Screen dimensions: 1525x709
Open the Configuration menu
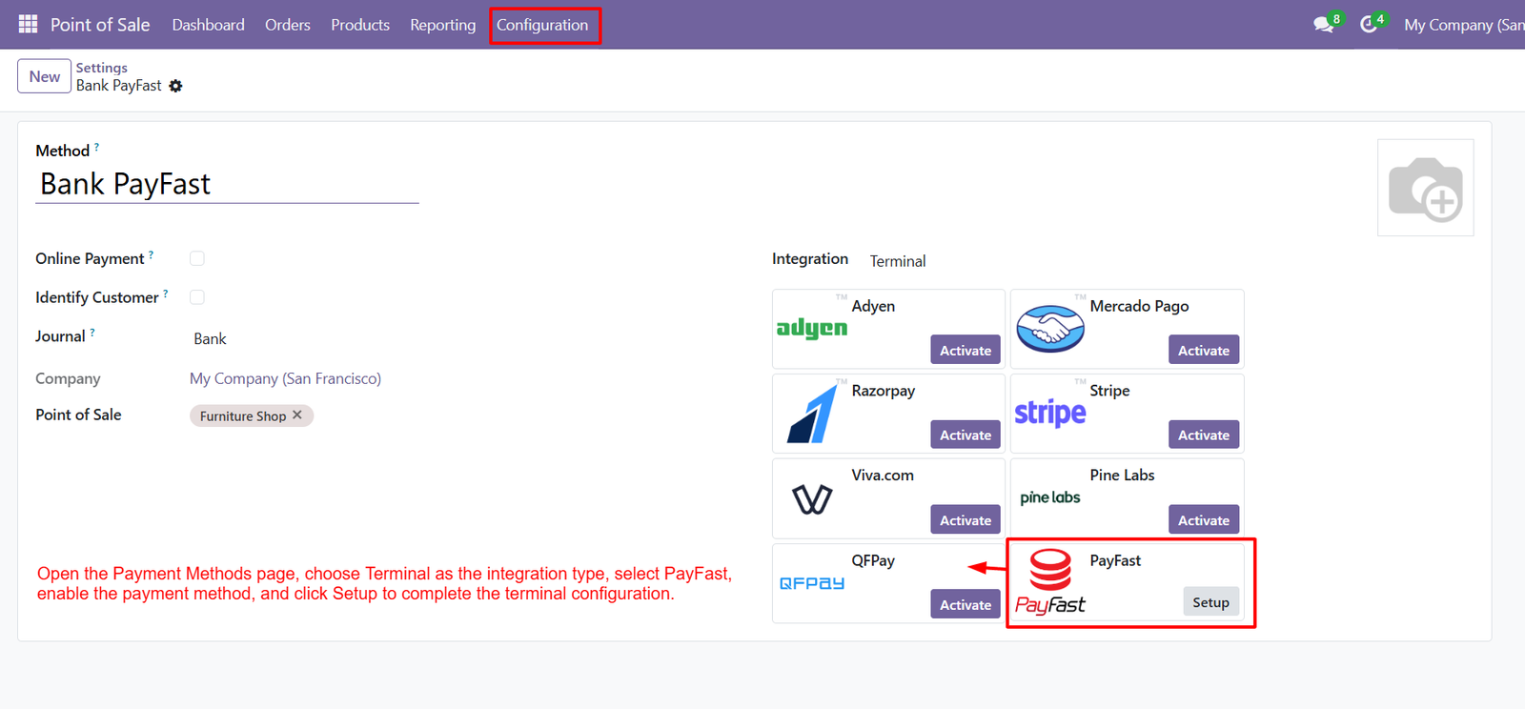(542, 25)
